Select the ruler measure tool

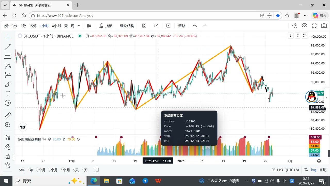pyautogui.click(x=8, y=115)
